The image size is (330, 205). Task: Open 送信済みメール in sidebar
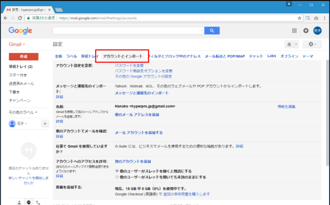21,84
